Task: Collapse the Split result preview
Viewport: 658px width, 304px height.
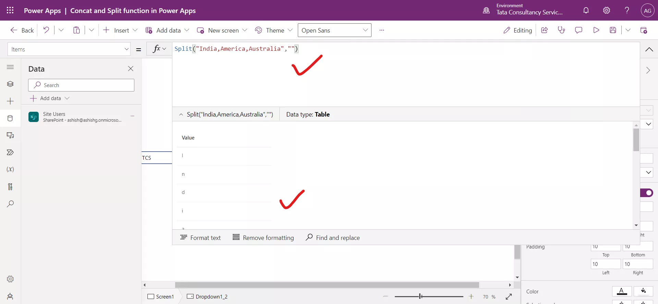Action: (181, 114)
